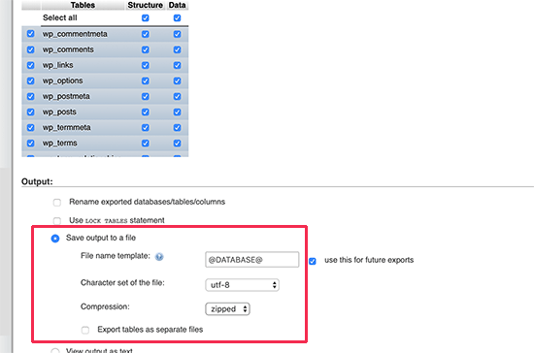The image size is (534, 353).
Task: Click the wp_termmeta table name
Action: point(66,128)
